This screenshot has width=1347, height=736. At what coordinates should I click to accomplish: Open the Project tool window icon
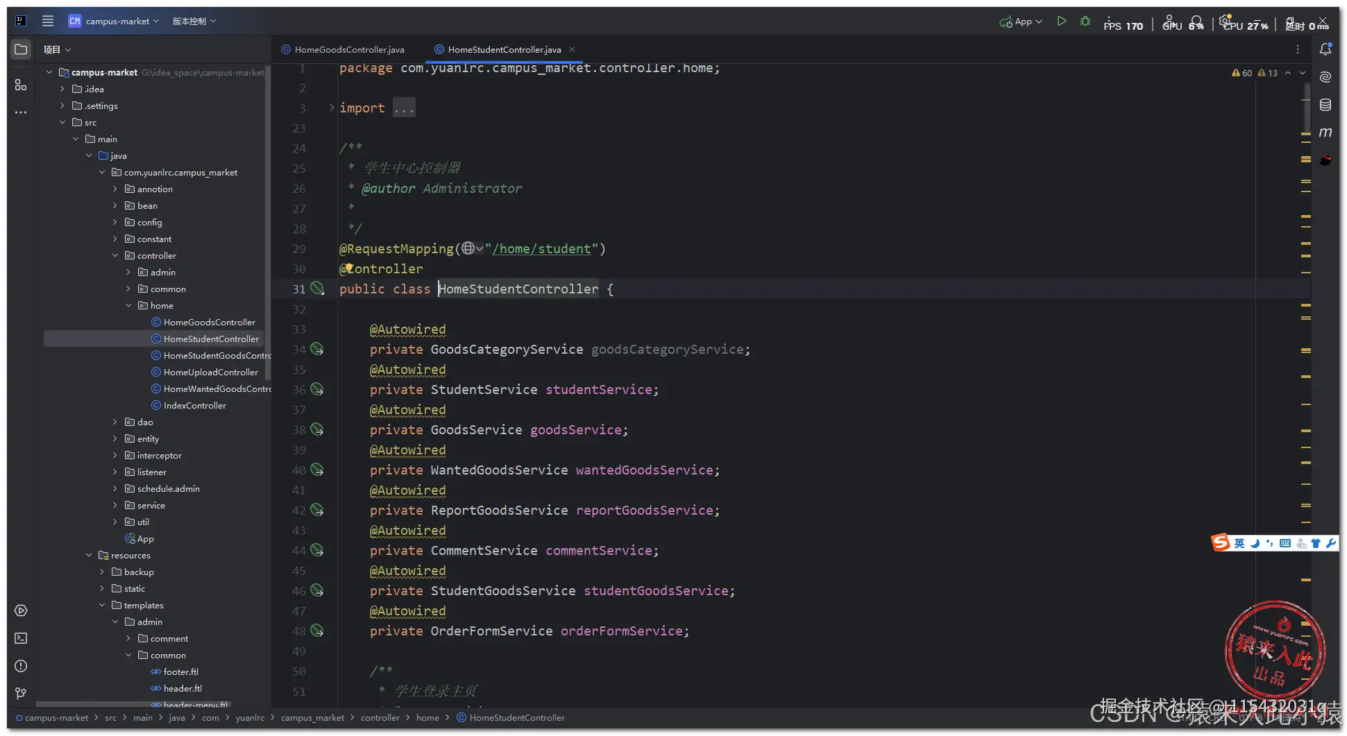click(x=21, y=49)
